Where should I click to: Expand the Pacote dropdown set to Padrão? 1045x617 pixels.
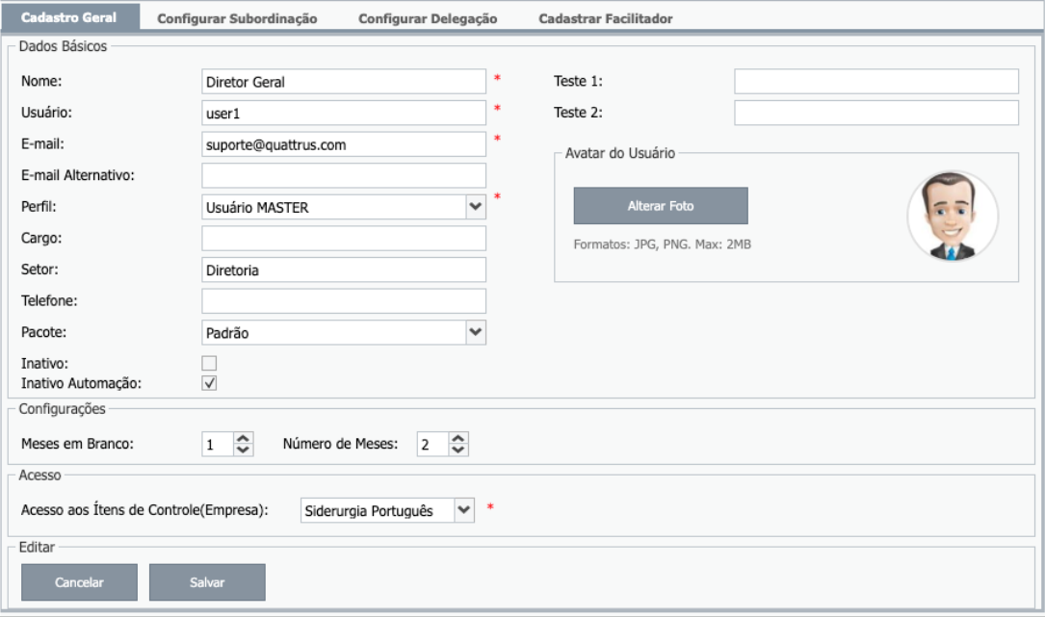(474, 332)
